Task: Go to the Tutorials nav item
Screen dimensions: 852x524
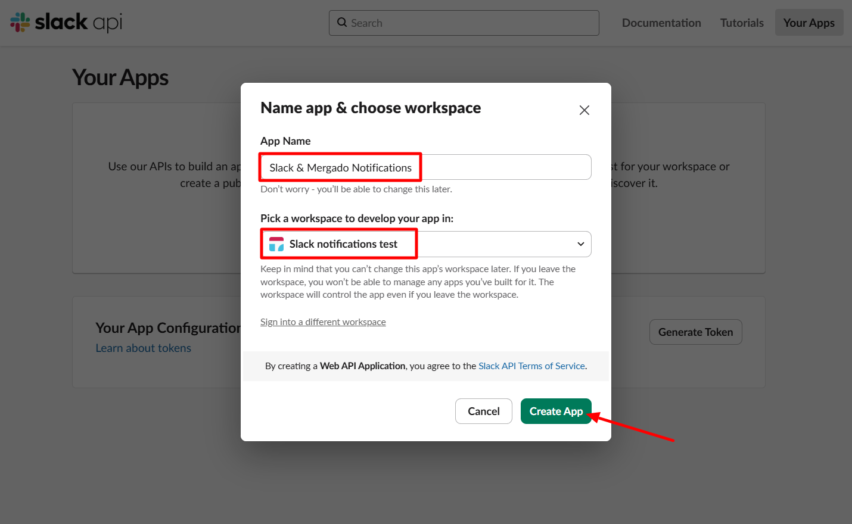Action: pos(742,23)
